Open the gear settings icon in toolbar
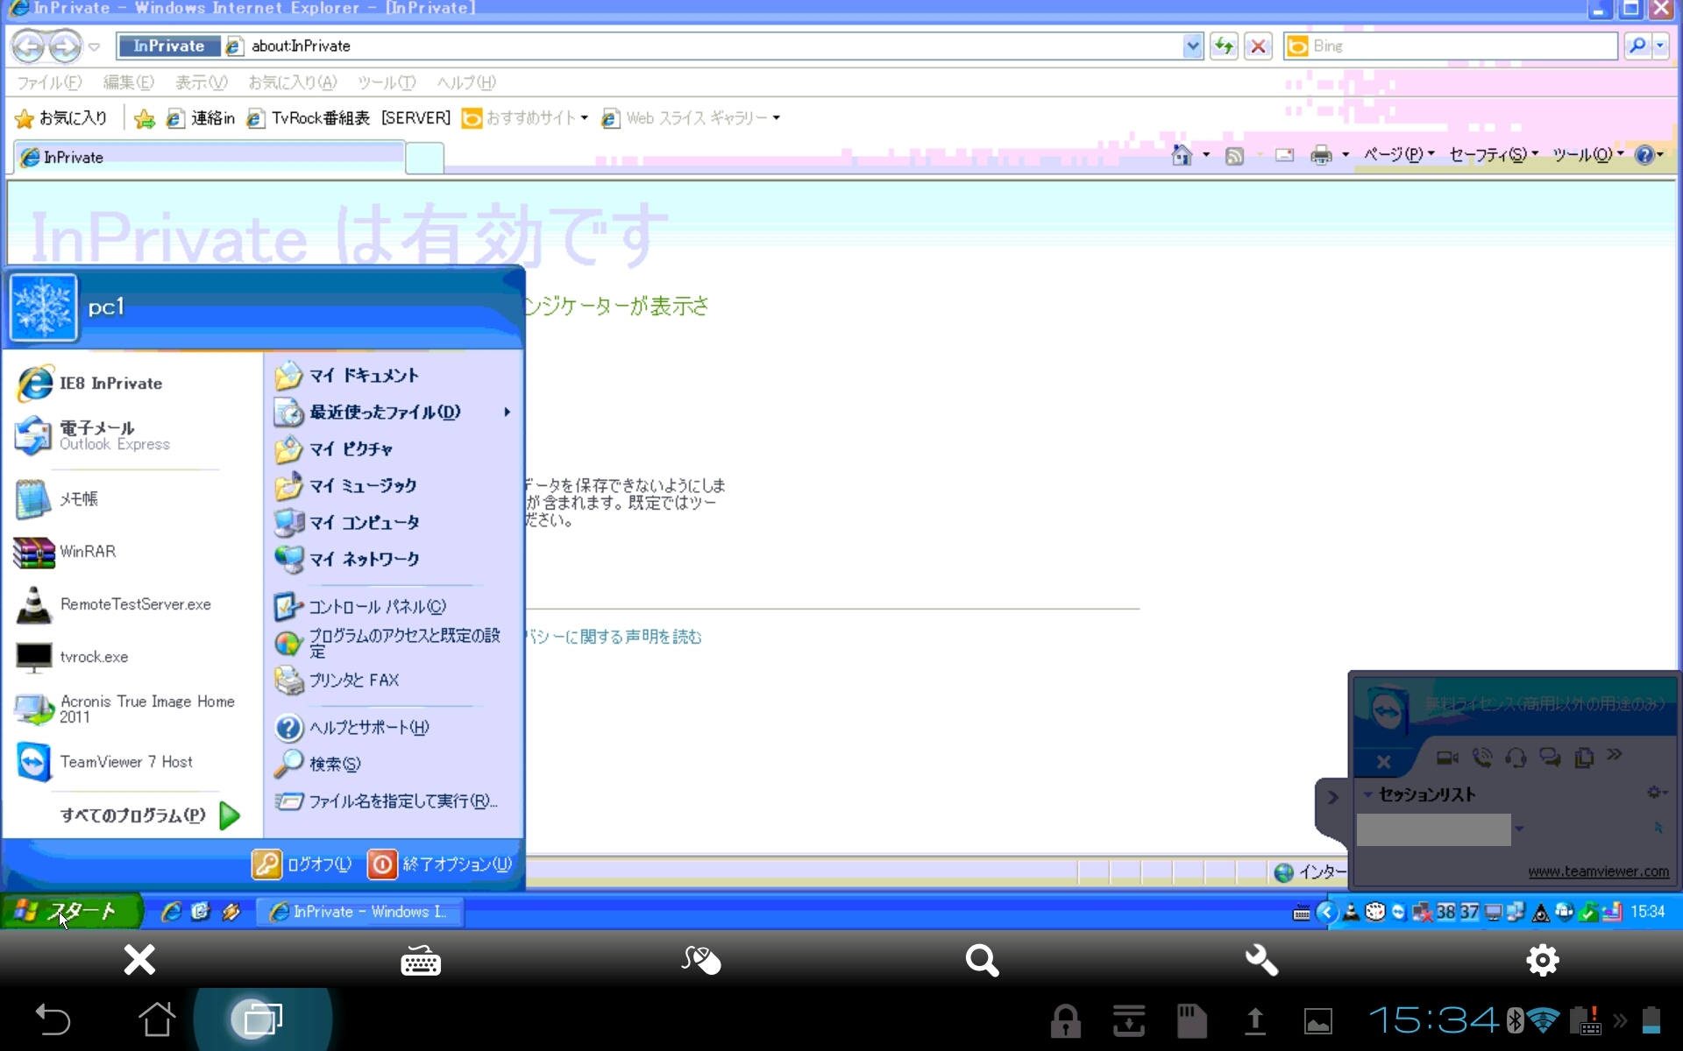This screenshot has height=1051, width=1683. 1542,961
